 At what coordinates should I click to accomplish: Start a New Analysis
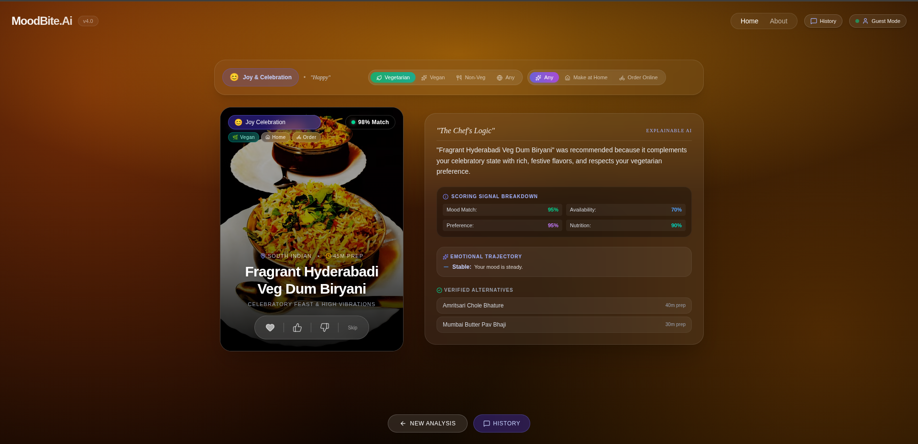[x=427, y=423]
